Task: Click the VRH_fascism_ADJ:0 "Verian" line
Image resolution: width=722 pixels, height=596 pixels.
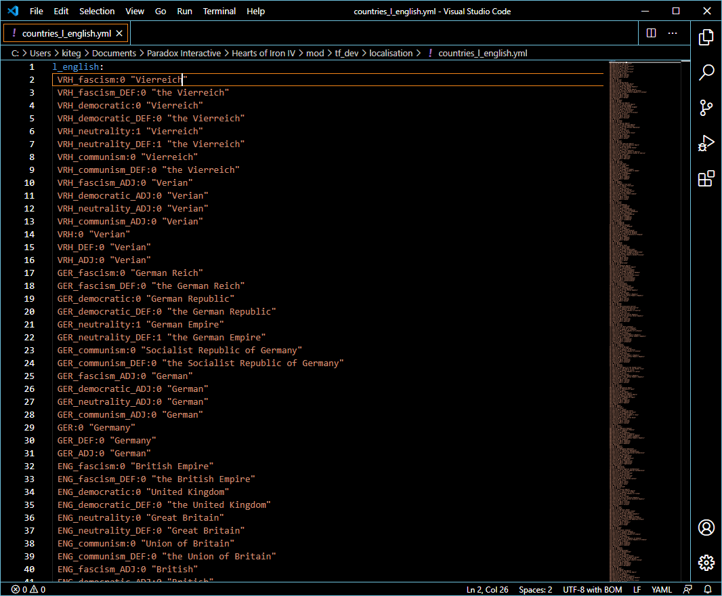Action: (125, 183)
